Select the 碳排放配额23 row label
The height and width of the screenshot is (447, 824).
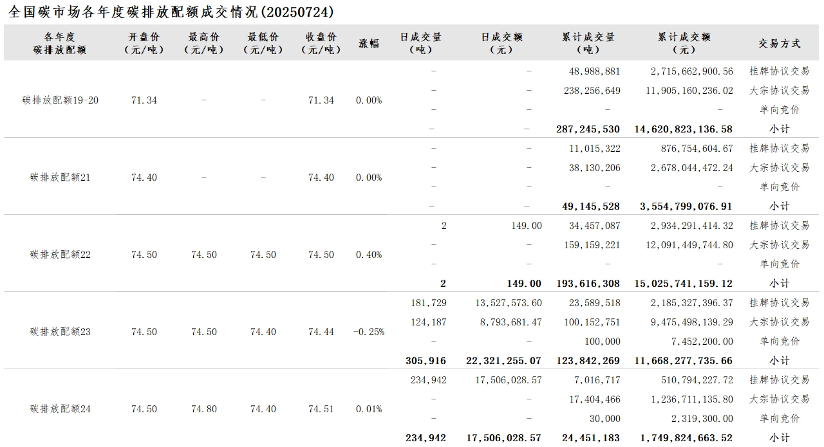[61, 332]
